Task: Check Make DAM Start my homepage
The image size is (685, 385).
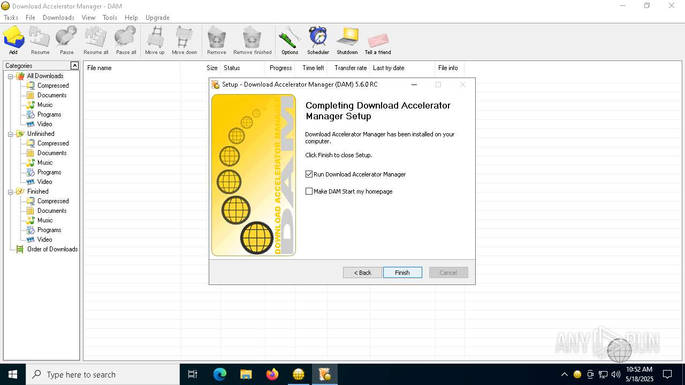Action: (x=309, y=191)
